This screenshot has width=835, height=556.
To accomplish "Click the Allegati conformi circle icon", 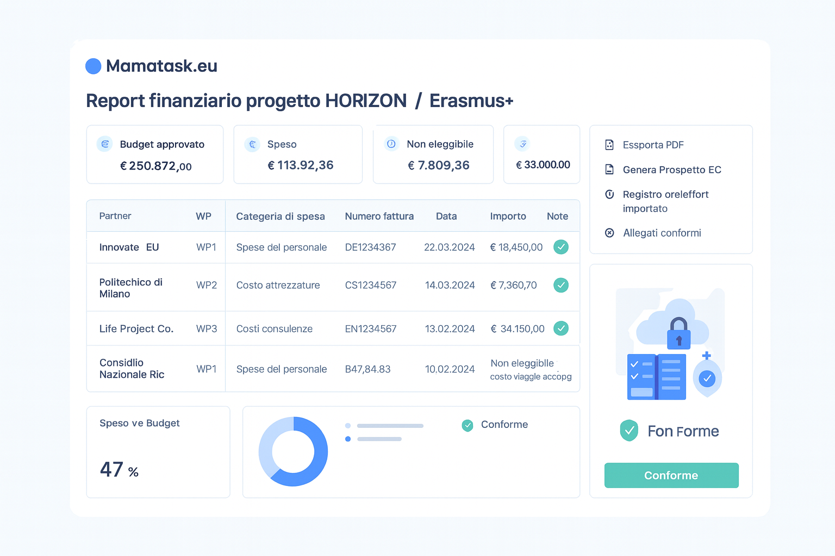I will click(x=609, y=233).
